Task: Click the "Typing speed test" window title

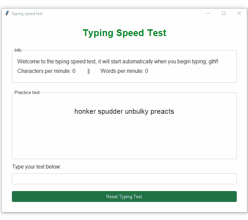Action: (x=27, y=14)
